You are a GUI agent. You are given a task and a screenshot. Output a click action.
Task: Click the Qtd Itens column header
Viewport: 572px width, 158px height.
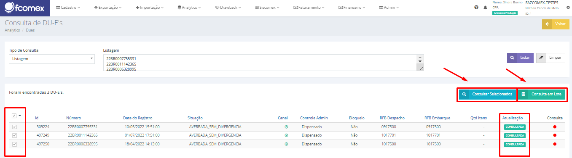(479, 118)
